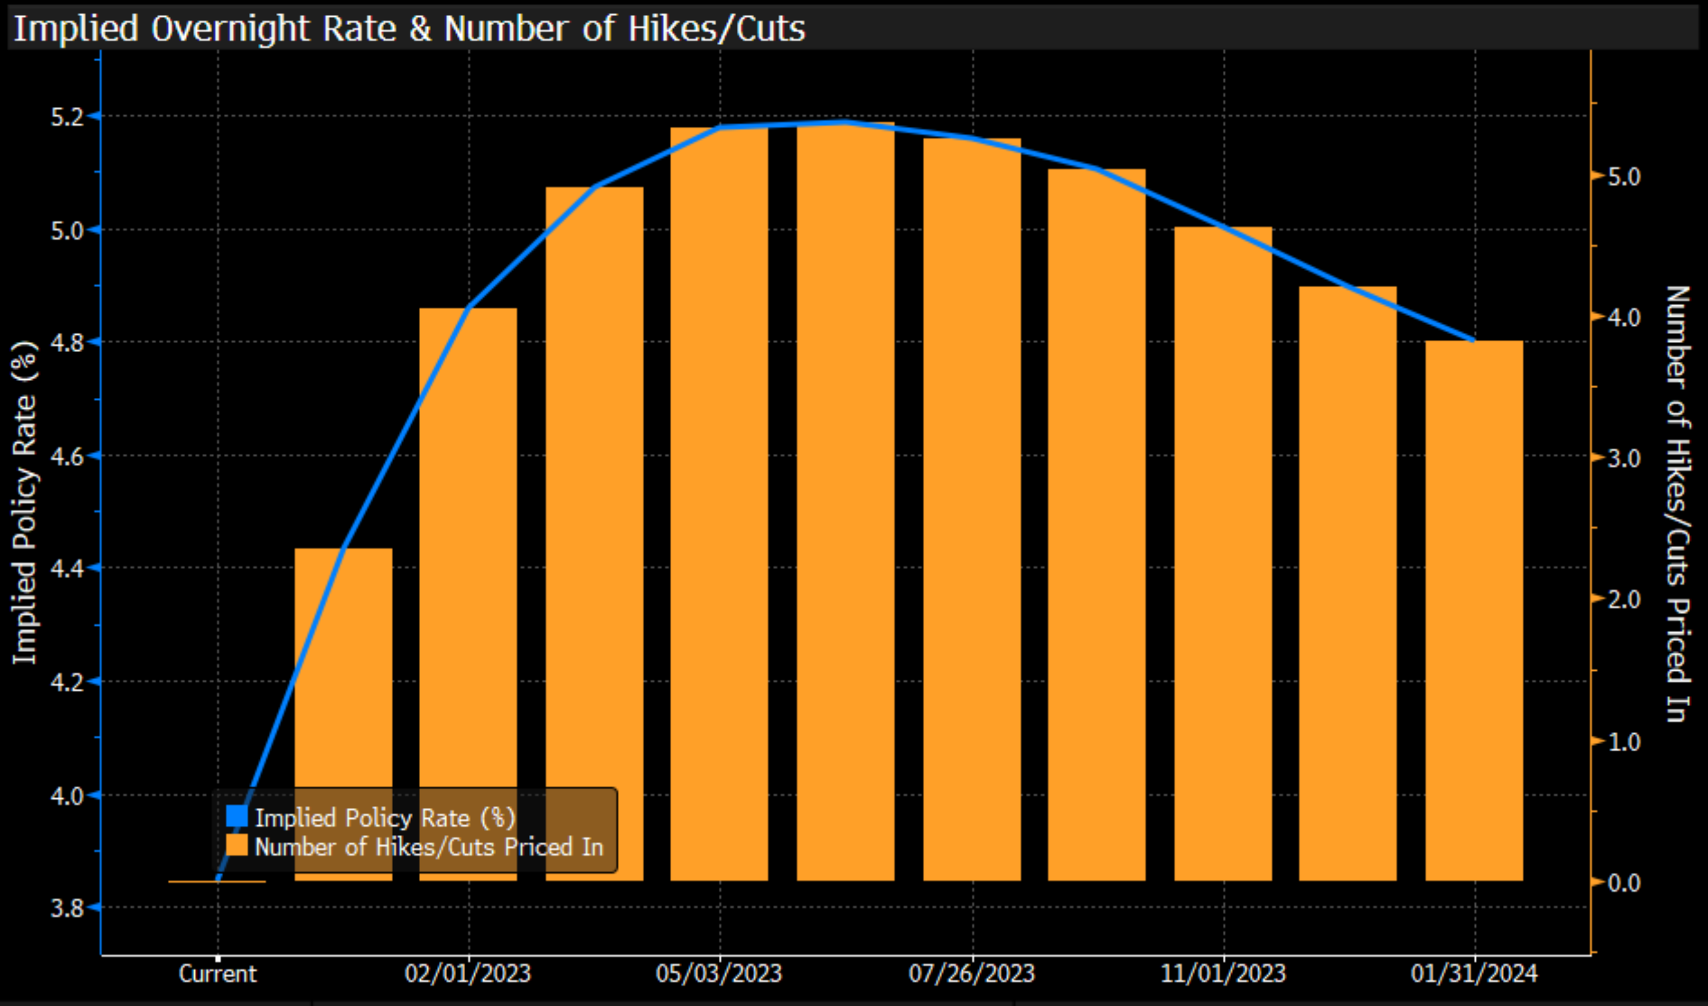Click 'Number of Hikes/Cuts Priced In' legend label
The width and height of the screenshot is (1708, 1006).
tap(428, 847)
